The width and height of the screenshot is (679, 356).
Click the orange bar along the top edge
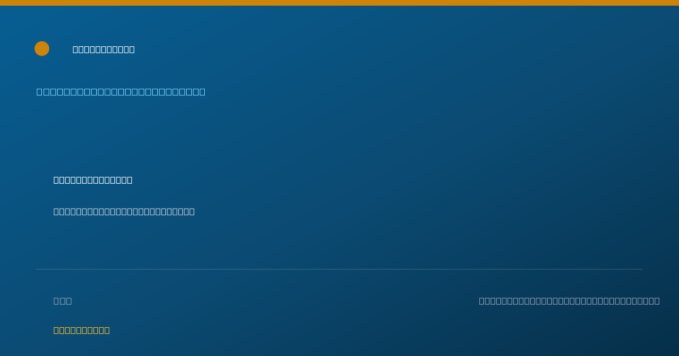339,3
